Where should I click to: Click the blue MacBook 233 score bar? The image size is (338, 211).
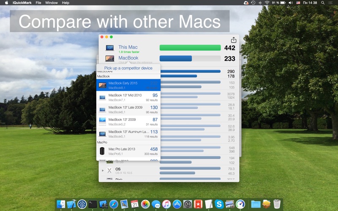point(176,59)
